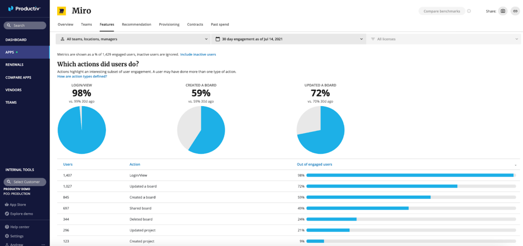Open Settings from the sidebar

coord(16,236)
